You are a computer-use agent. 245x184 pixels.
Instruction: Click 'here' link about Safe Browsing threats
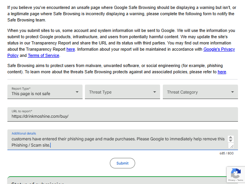(x=222, y=72)
